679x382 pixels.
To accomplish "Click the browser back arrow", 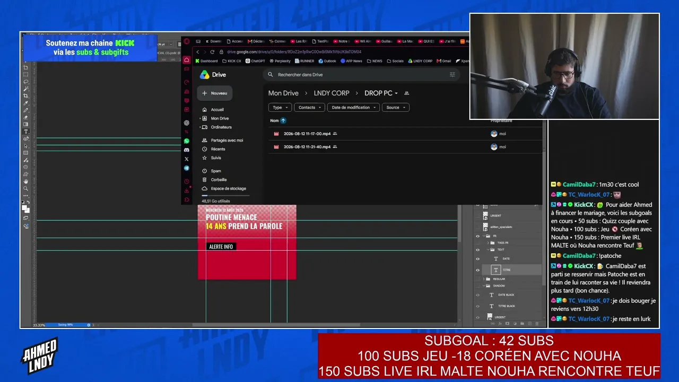I will pyautogui.click(x=198, y=52).
